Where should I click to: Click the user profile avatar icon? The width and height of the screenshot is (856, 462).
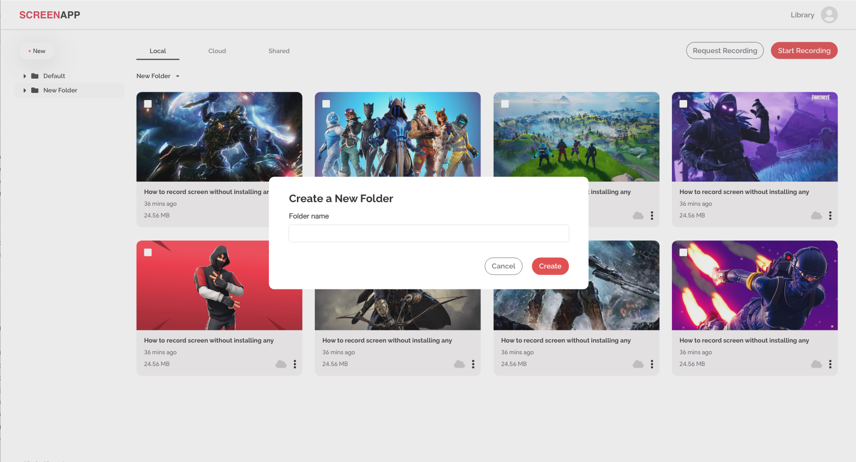pos(829,15)
